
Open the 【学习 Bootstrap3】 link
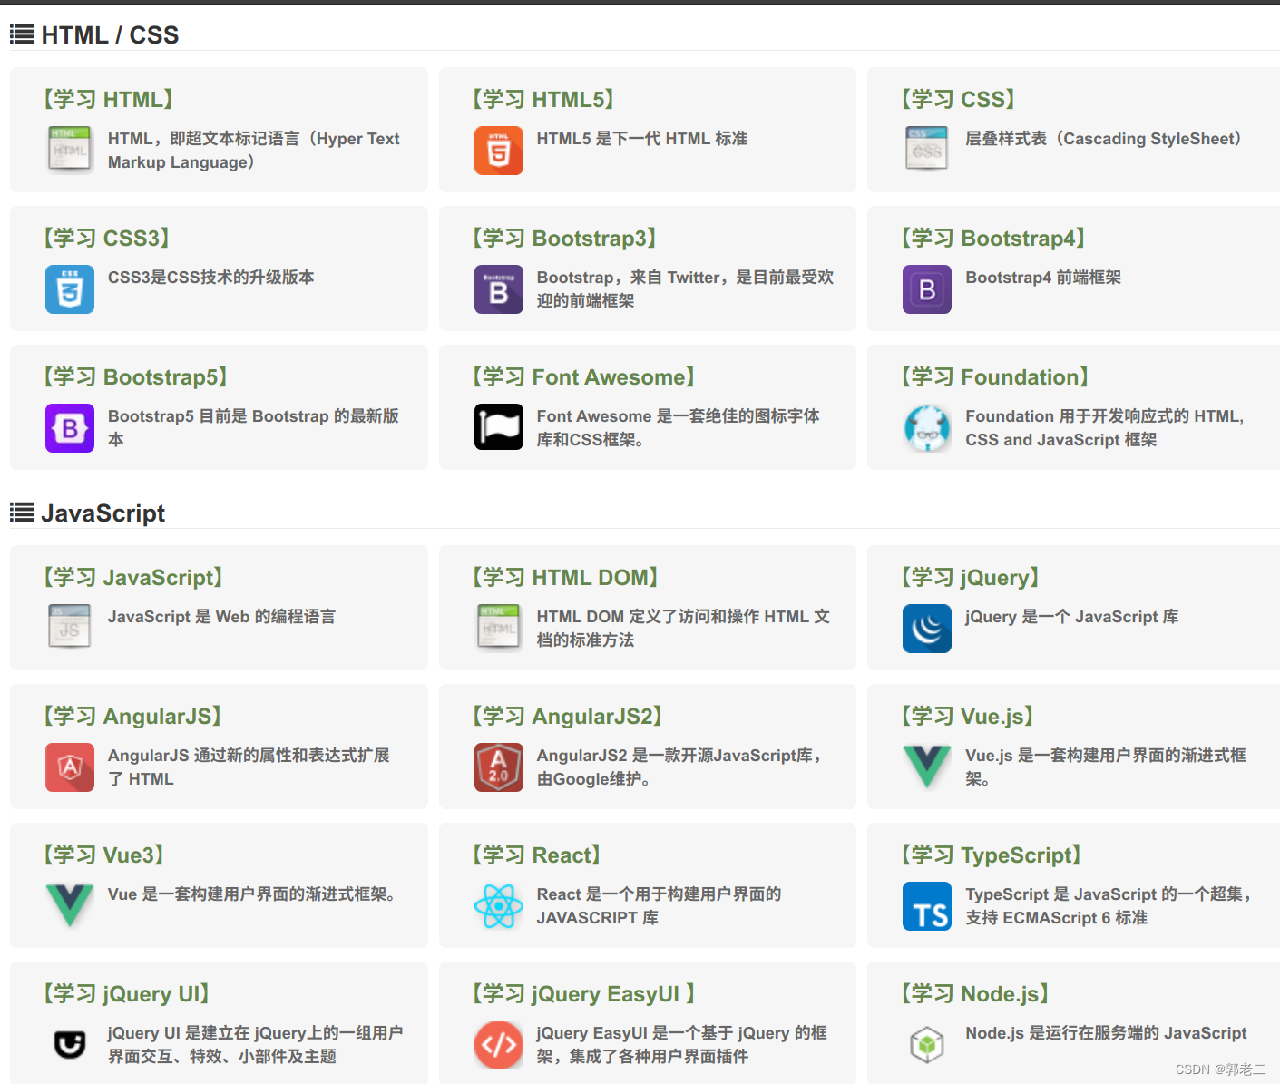tap(563, 238)
